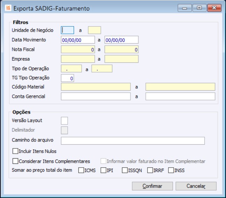Click the Cancelar button
This screenshot has width=226, height=198.
[196, 186]
